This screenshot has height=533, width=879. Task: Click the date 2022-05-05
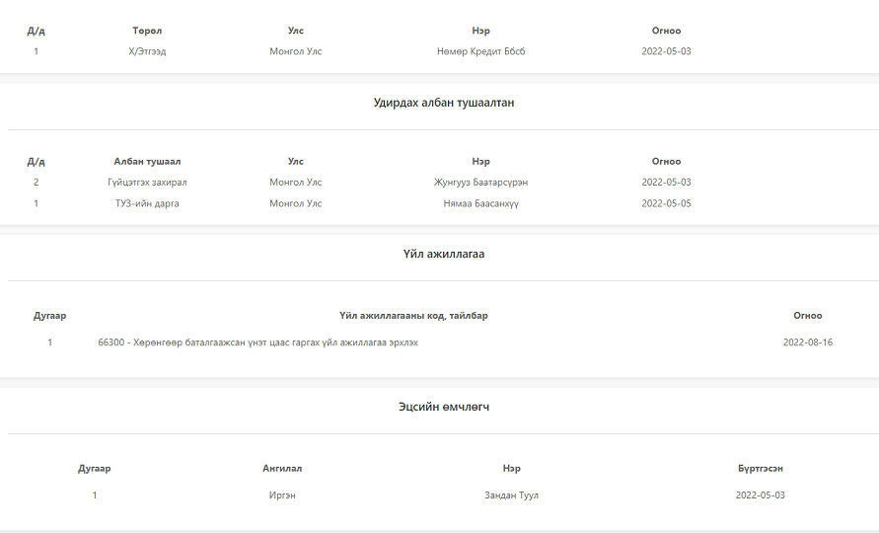point(666,203)
